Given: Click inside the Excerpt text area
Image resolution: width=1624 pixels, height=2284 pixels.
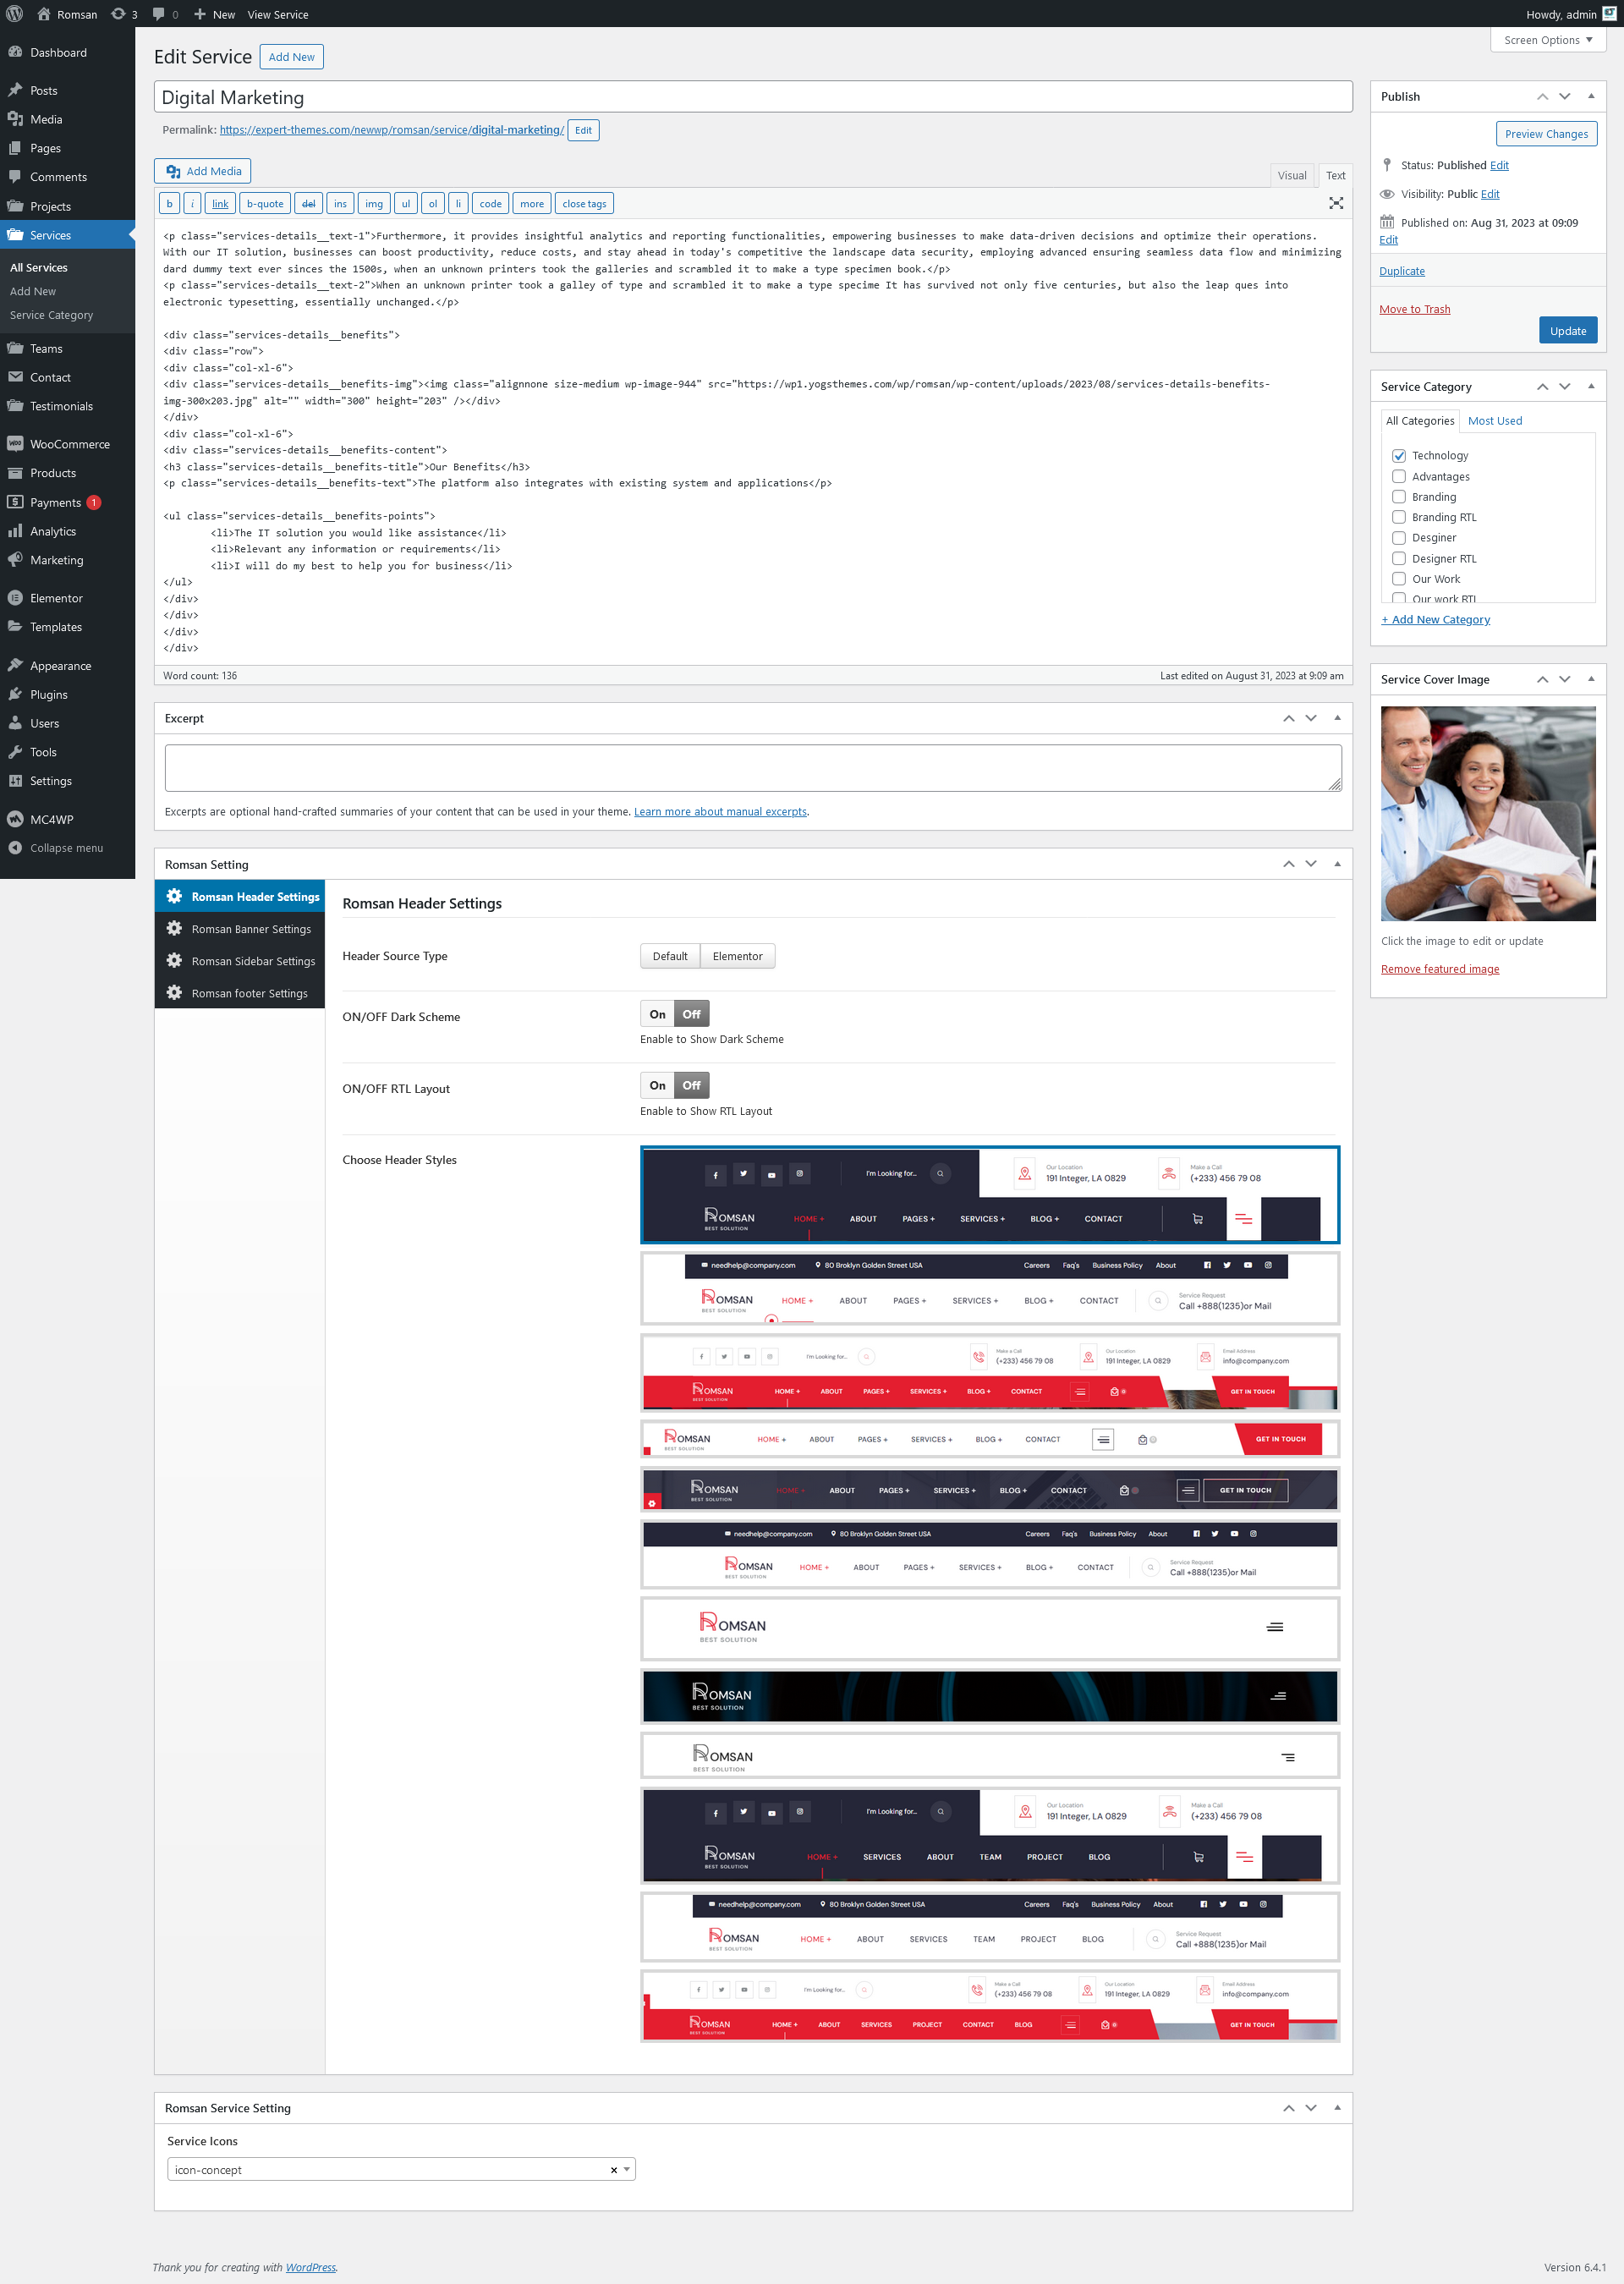Looking at the screenshot, I should [752, 768].
